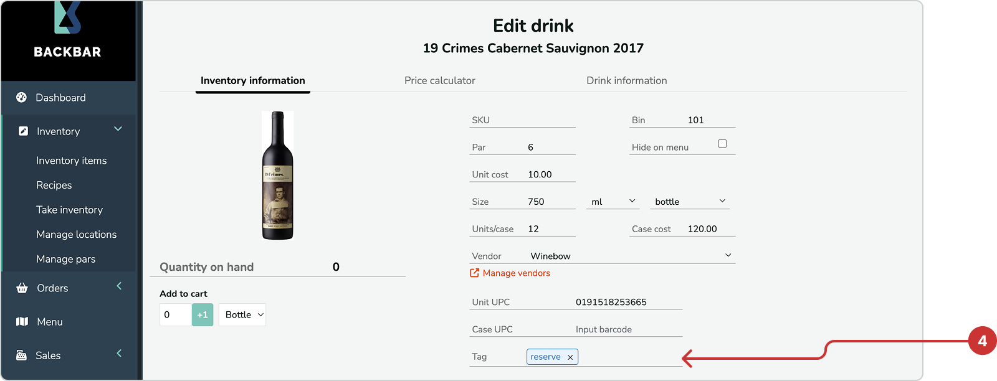This screenshot has width=997, height=381.
Task: Click the Unit UPC field
Action: 576,302
